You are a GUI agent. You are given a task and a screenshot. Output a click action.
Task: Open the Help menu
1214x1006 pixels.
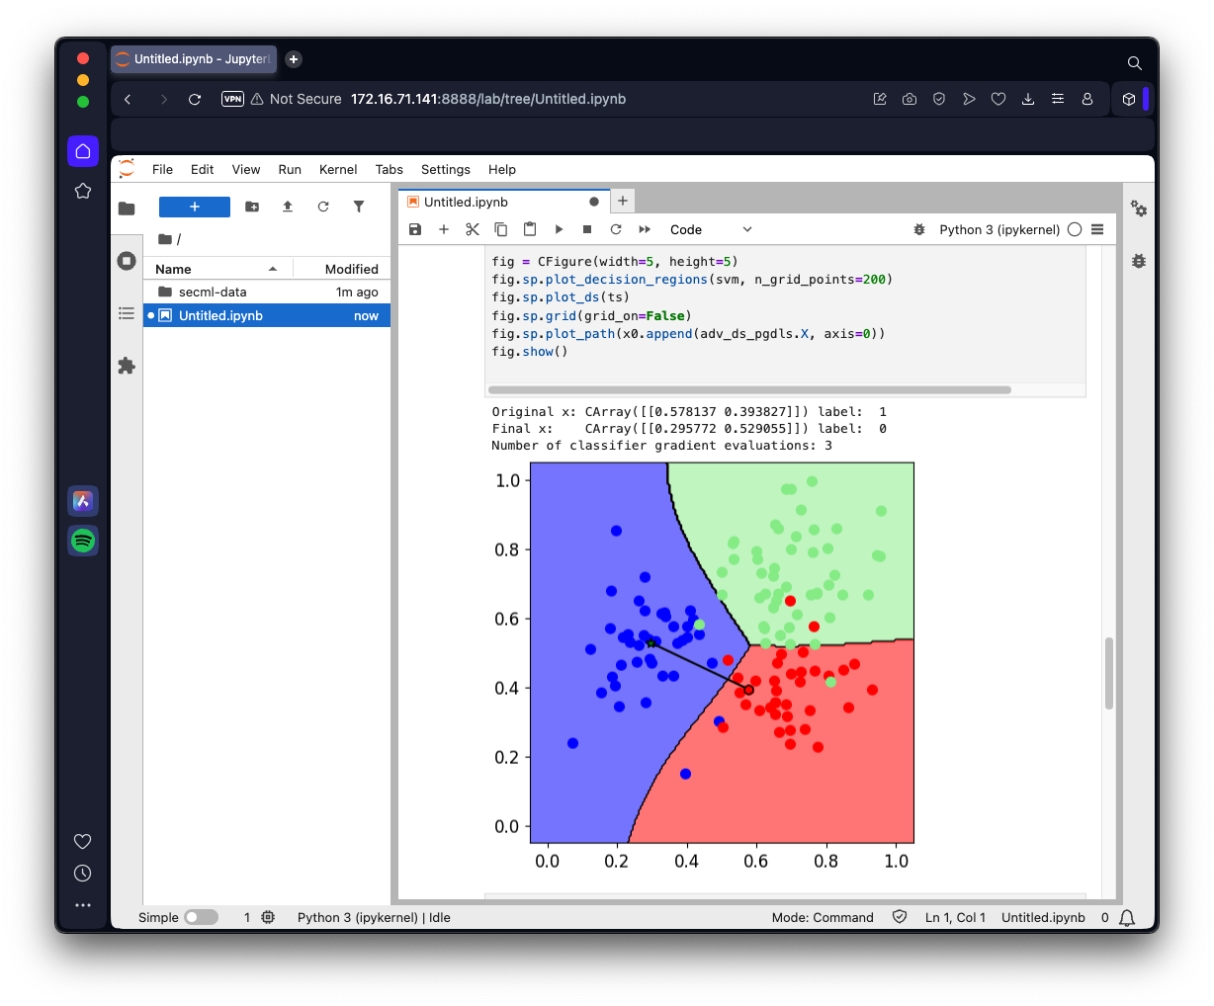(502, 169)
